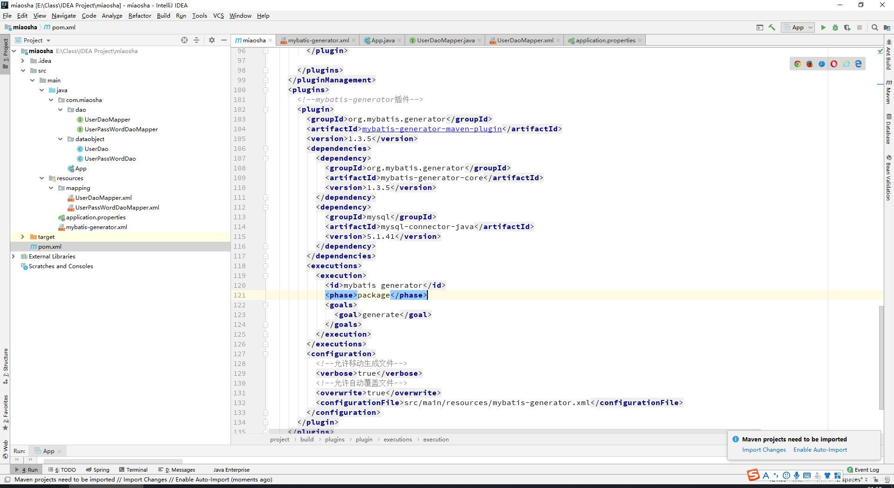Expand the .idea folder
Screen dimensions: 894x488
[x=23, y=61]
